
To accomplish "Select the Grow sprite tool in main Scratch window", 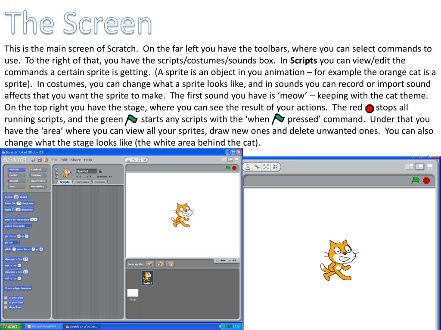I will point(139,160).
